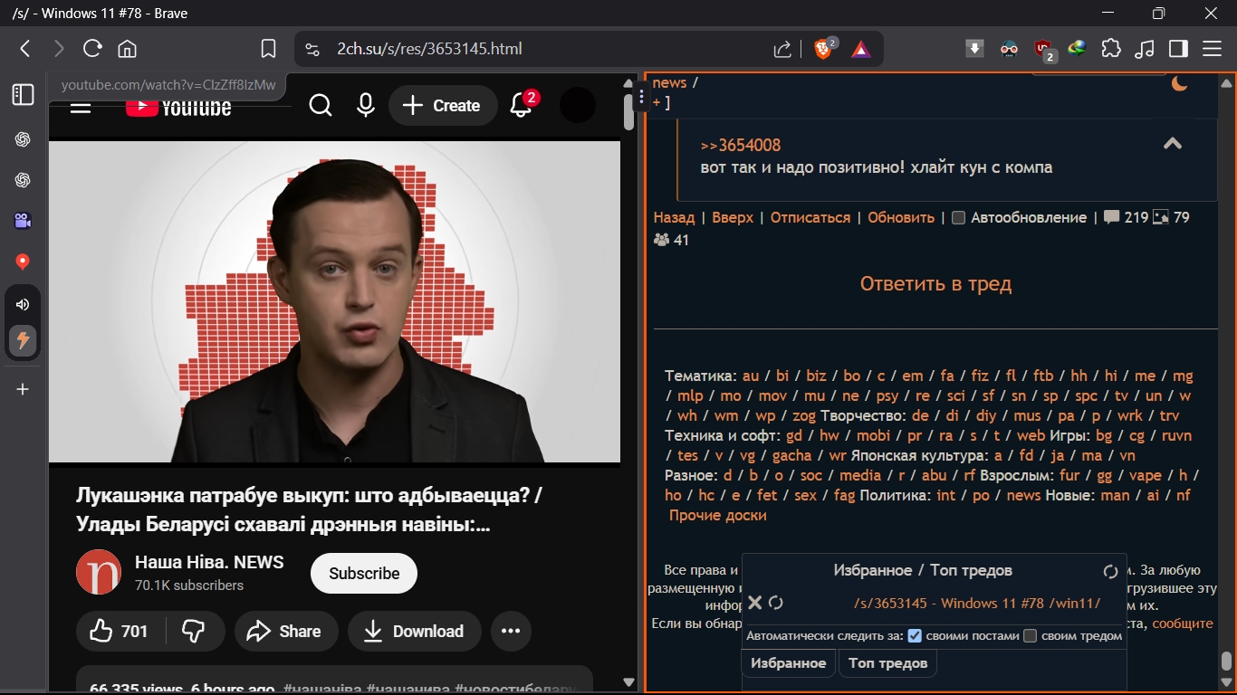Switch to the 'Топ тредов' tab

point(887,662)
